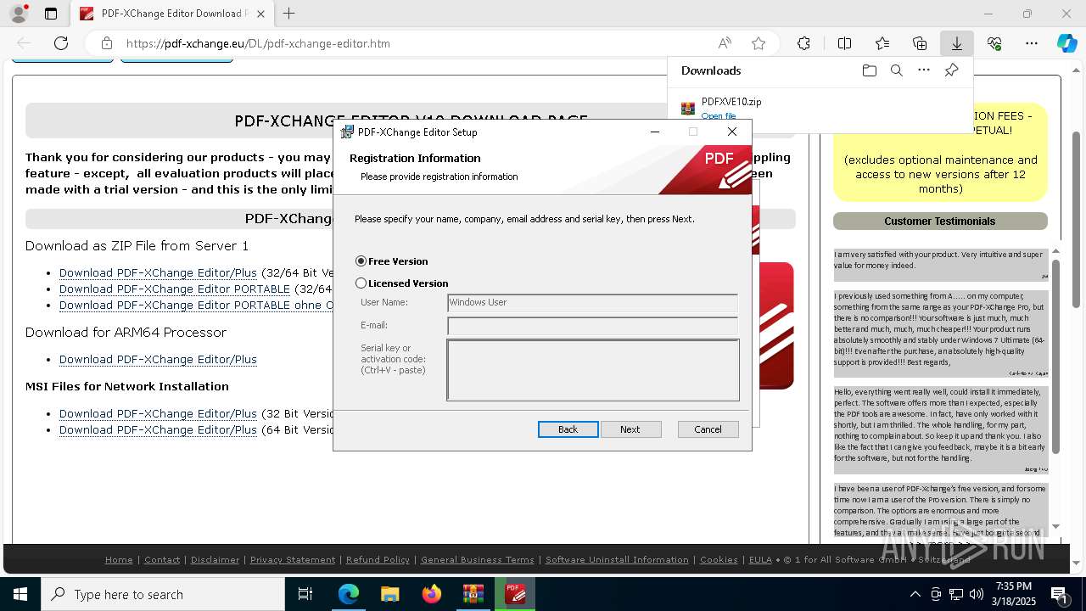Open Collections icon in Edge toolbar
The height and width of the screenshot is (611, 1086).
(920, 43)
